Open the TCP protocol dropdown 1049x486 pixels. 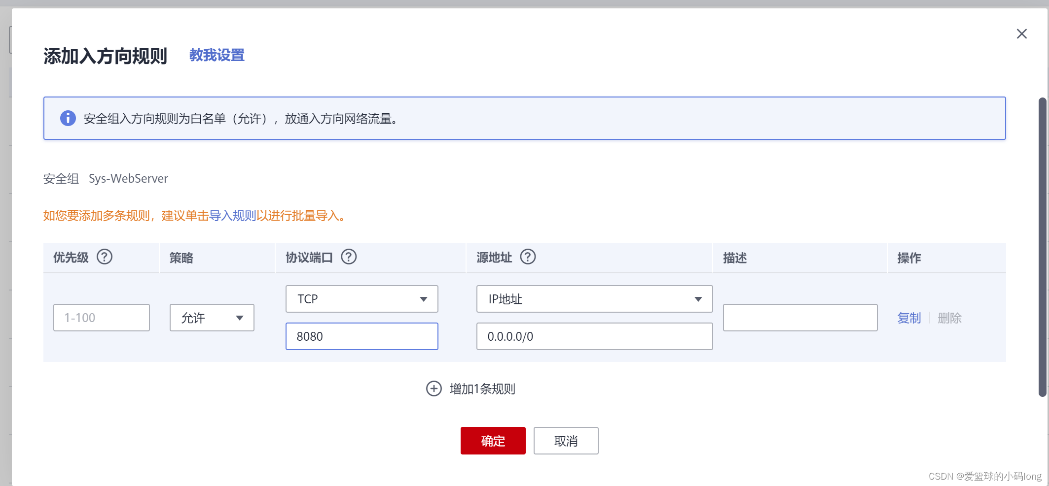362,299
